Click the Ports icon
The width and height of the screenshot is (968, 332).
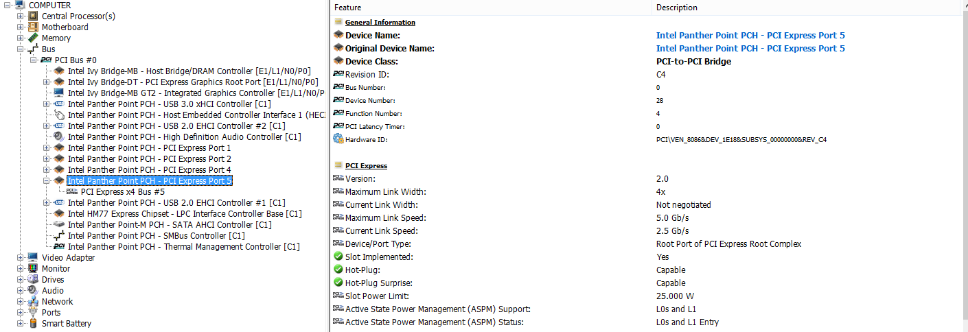pos(33,312)
